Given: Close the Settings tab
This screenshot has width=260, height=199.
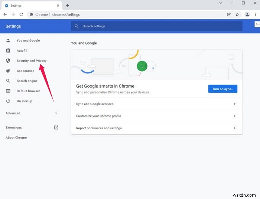Looking at the screenshot, I should coord(58,6).
